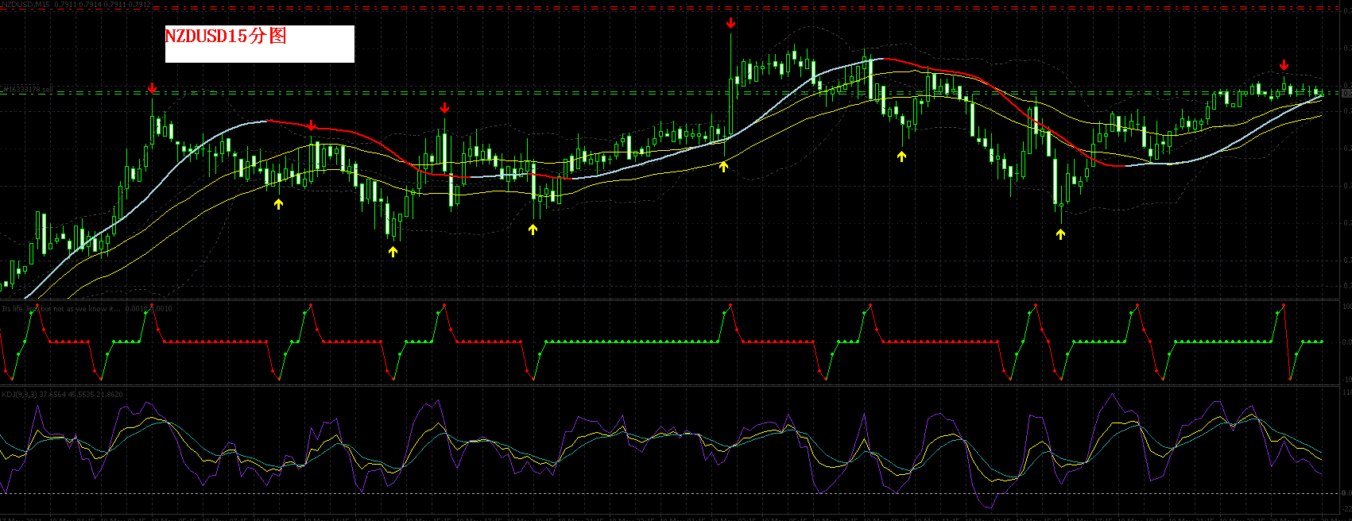Screen dimensions: 1352x521
Task: Select the NZDUSD,M15 chart title text
Action: [x=76, y=5]
